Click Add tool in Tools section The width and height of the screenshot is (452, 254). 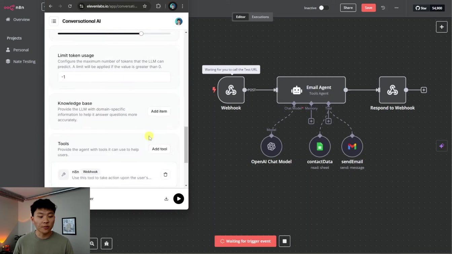[x=159, y=149]
